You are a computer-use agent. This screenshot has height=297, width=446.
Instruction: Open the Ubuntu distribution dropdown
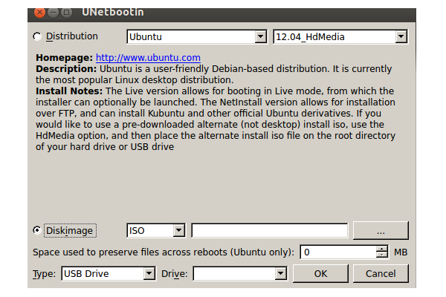[x=197, y=36]
